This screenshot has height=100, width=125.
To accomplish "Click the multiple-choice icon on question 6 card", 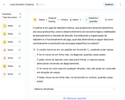I will (20, 66).
